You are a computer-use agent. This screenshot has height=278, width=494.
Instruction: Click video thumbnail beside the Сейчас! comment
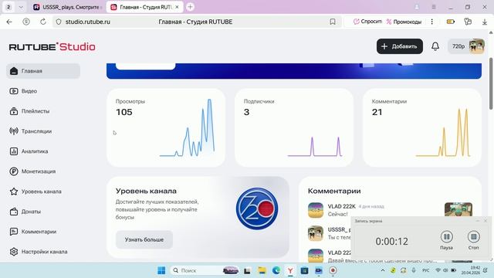click(x=458, y=209)
